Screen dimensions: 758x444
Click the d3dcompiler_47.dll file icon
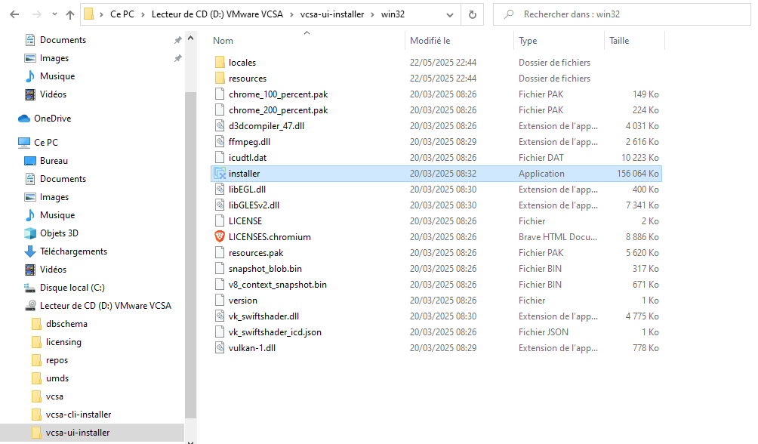coord(220,126)
